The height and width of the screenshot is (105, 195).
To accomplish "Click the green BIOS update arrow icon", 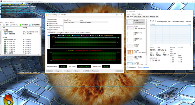I will coord(21,25).
